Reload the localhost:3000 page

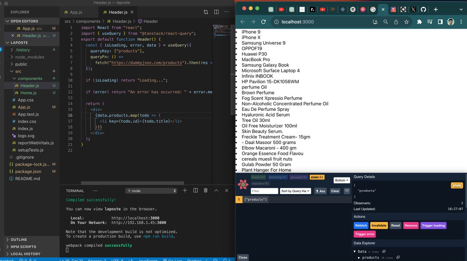tap(263, 22)
